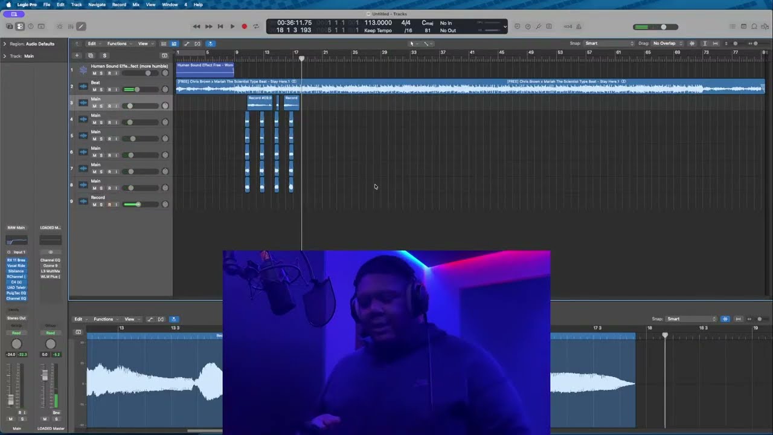773x435 pixels.
Task: Open the left-click tool pointer menu
Action: tap(412, 43)
